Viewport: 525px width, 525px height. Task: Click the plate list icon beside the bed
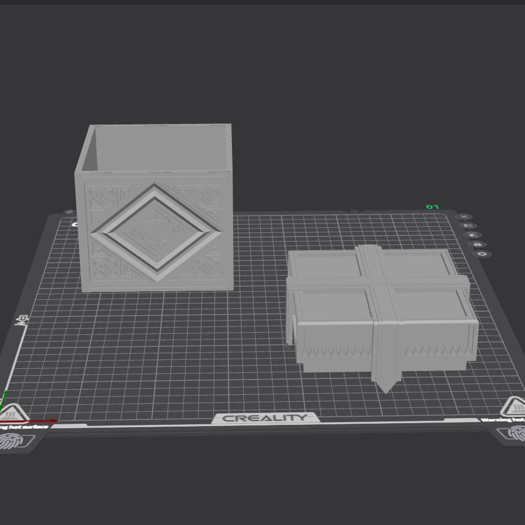pyautogui.click(x=468, y=225)
